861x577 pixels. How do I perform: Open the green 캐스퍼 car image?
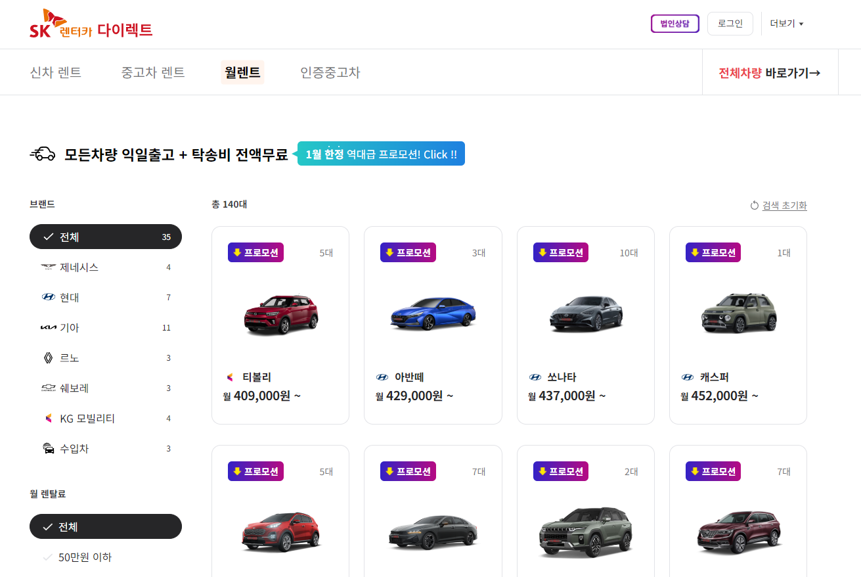click(x=738, y=313)
